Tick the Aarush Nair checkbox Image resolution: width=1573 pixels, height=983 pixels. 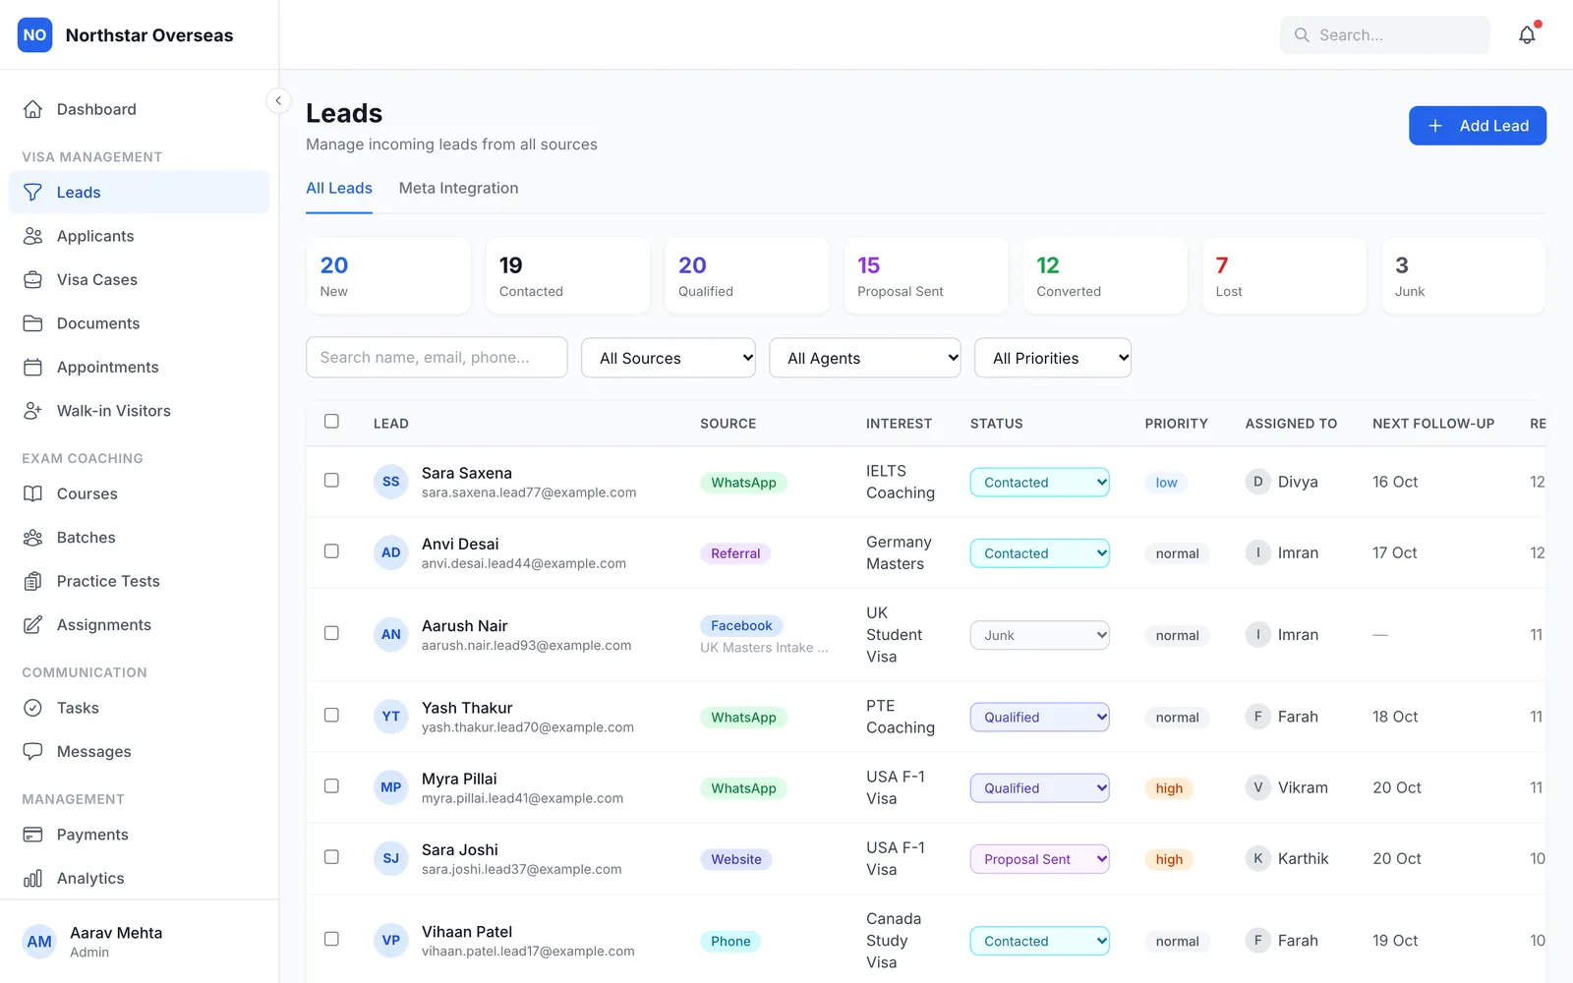(x=331, y=633)
